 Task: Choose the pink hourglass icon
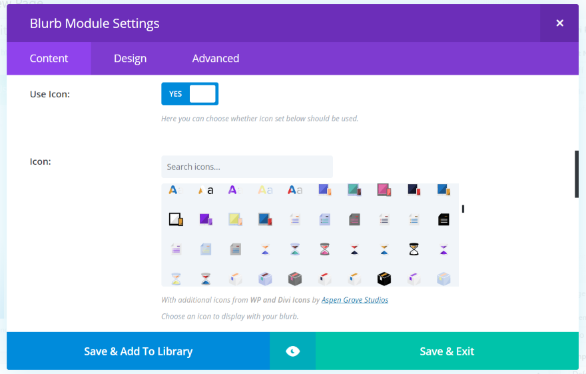pos(325,249)
